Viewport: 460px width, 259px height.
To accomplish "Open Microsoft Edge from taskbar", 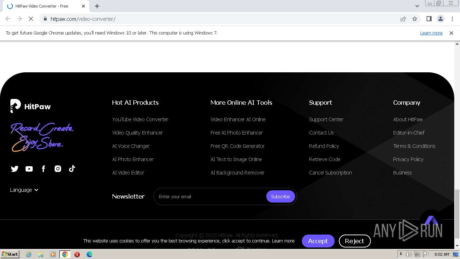I will (89, 254).
